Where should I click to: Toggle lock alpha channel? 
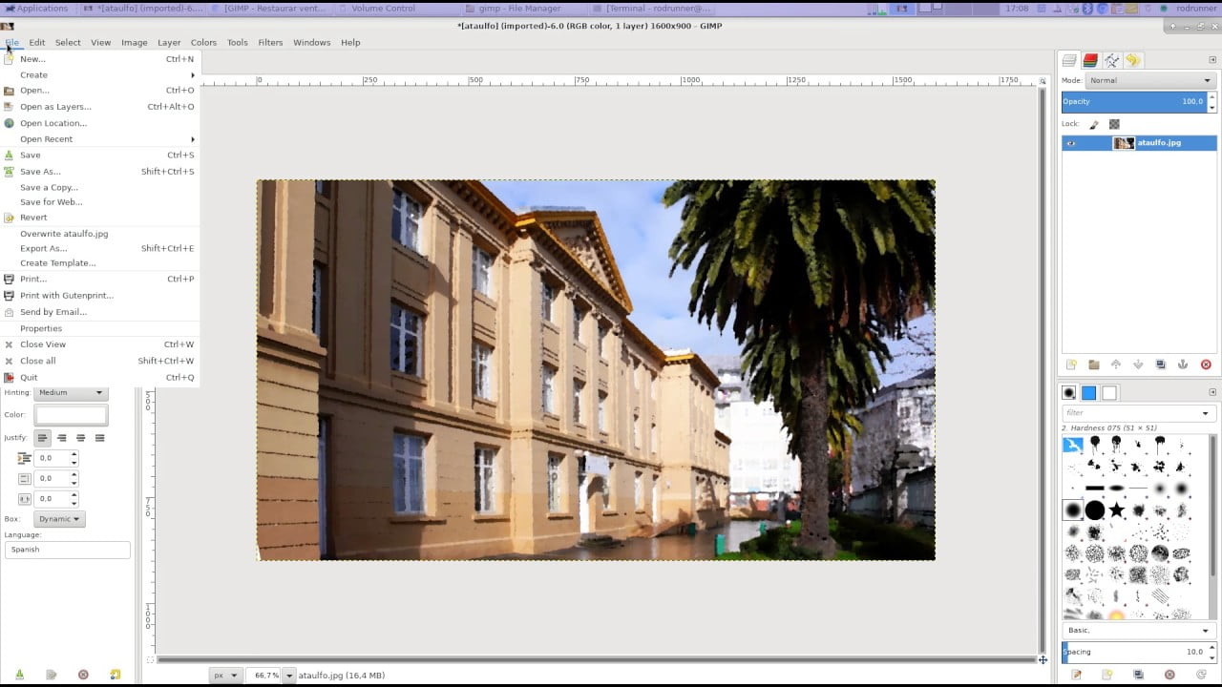(x=1112, y=123)
